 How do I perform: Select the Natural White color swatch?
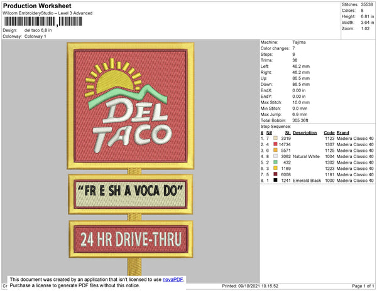click(x=276, y=156)
